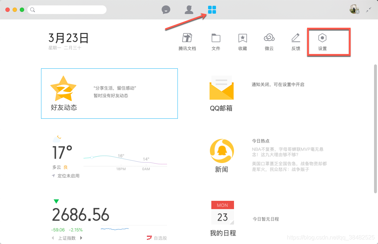Click the green down-triangle stock indicator
Viewport: 378px width, 244px height.
[56, 201]
